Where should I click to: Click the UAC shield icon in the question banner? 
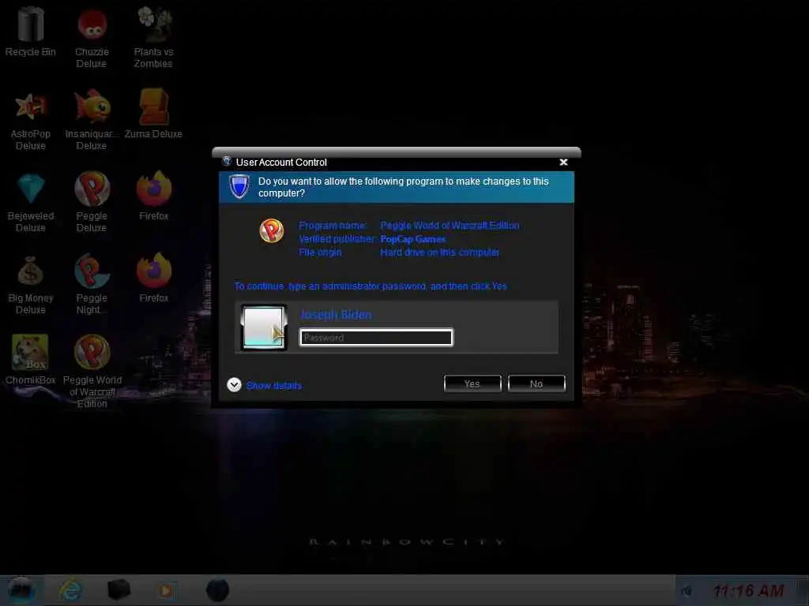(x=239, y=186)
